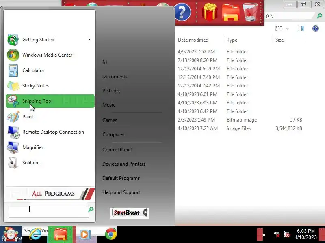
Task: Click the blue question mark dock icon
Action: (182, 13)
